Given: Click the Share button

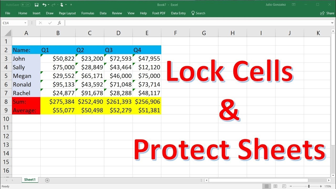Looking at the screenshot, I should click(327, 13).
